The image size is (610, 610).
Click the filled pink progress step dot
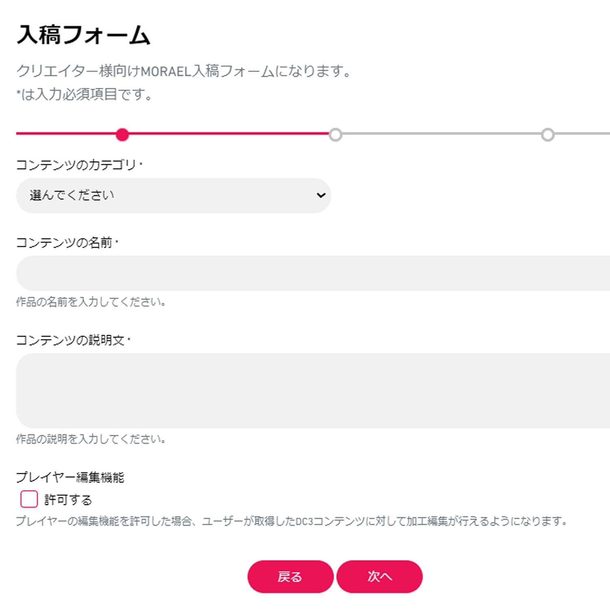tap(122, 134)
